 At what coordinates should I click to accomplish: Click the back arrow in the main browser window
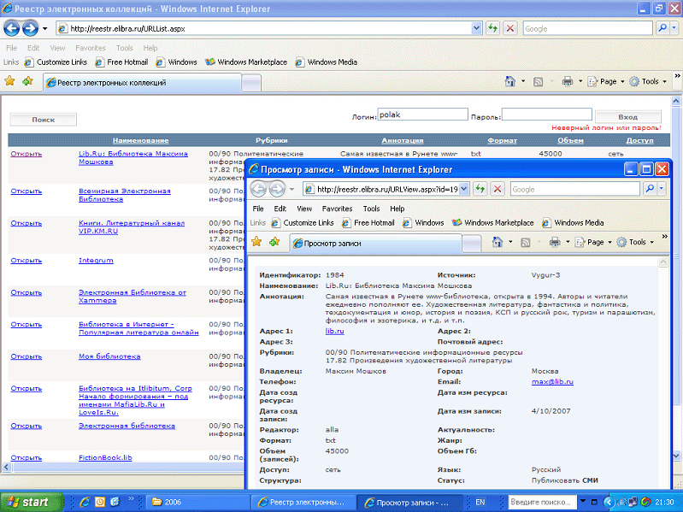(13, 28)
